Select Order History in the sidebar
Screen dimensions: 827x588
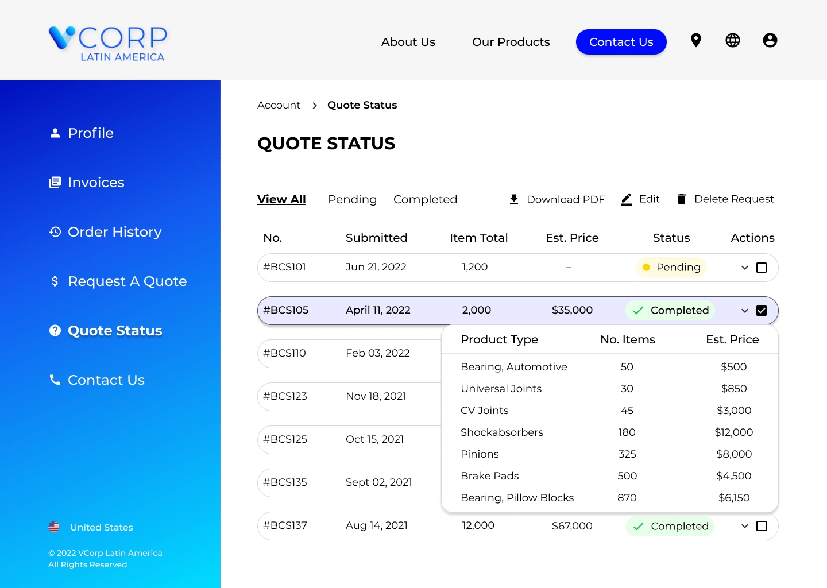pyautogui.click(x=114, y=232)
